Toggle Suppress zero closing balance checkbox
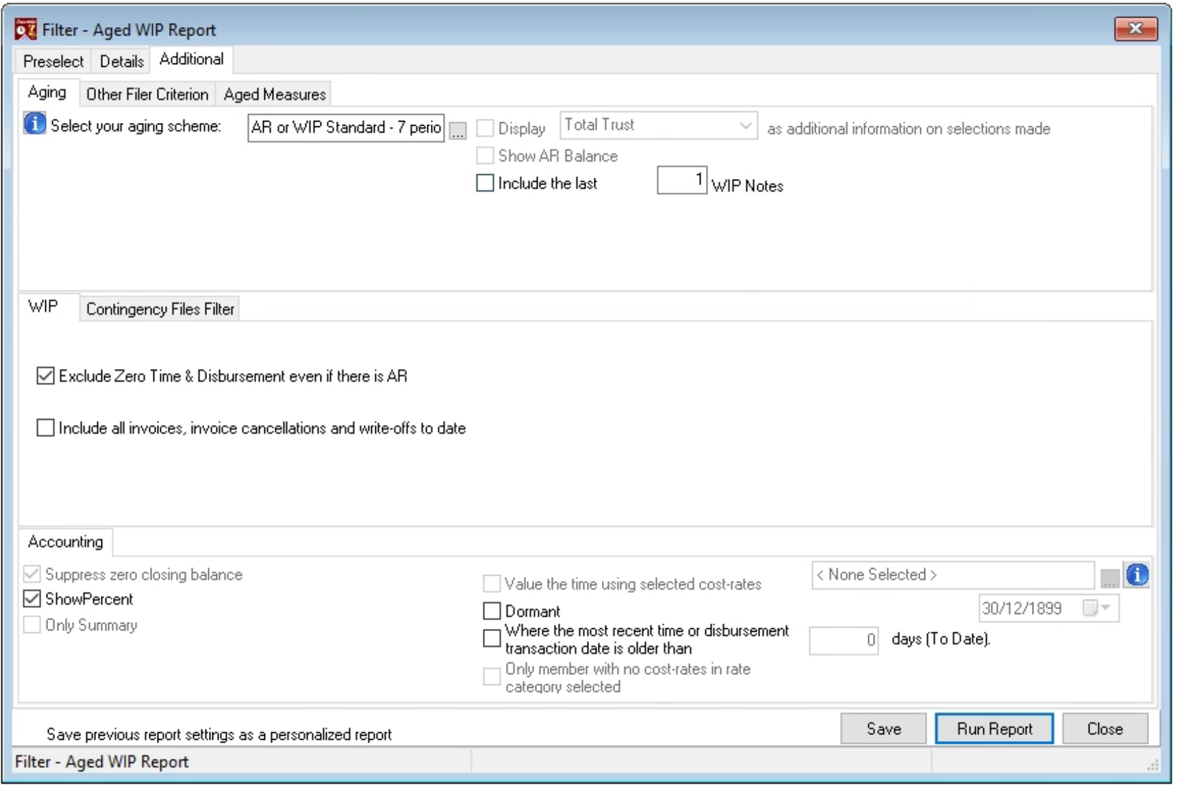This screenshot has width=1178, height=785. tap(32, 574)
